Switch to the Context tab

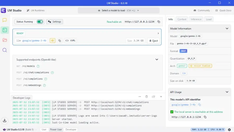click(182, 19)
